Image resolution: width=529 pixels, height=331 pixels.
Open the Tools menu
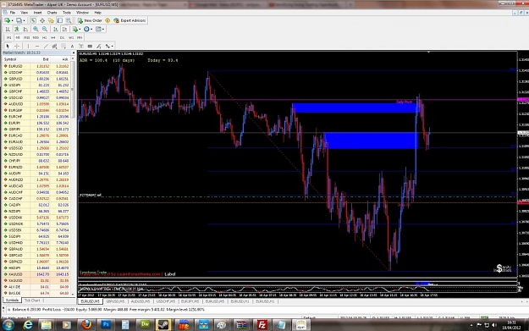pyautogui.click(x=67, y=13)
